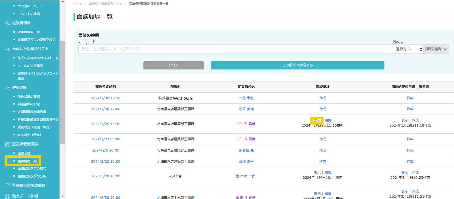
Task: Expand the 詳細検索 advanced search panel
Action: click(x=436, y=49)
